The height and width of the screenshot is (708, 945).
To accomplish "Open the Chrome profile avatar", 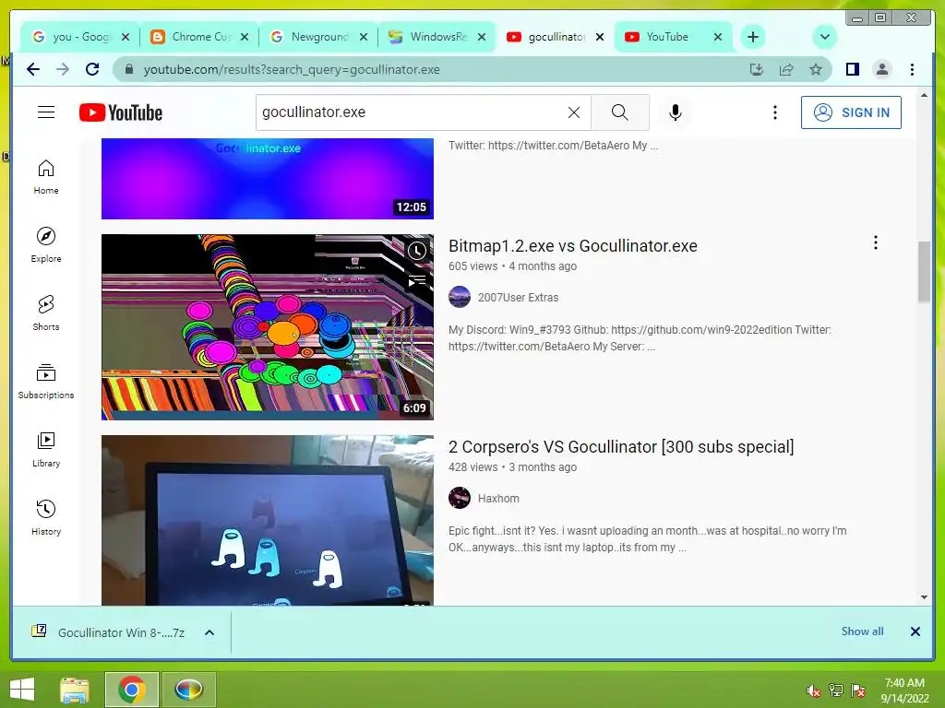I will 881,69.
